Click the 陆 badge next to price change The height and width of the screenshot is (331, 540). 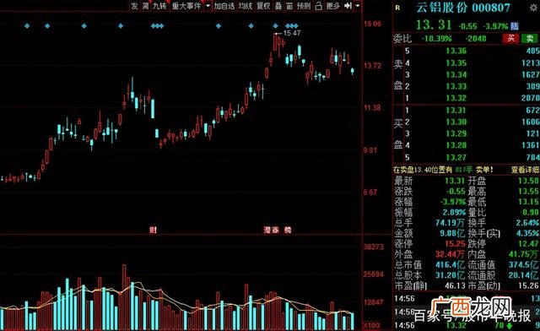[515, 26]
